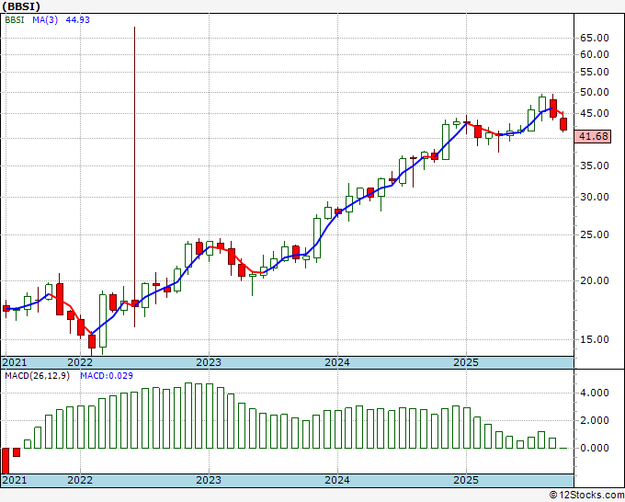
Task: Click 2022 on the price chart time axis
Action: [x=80, y=362]
